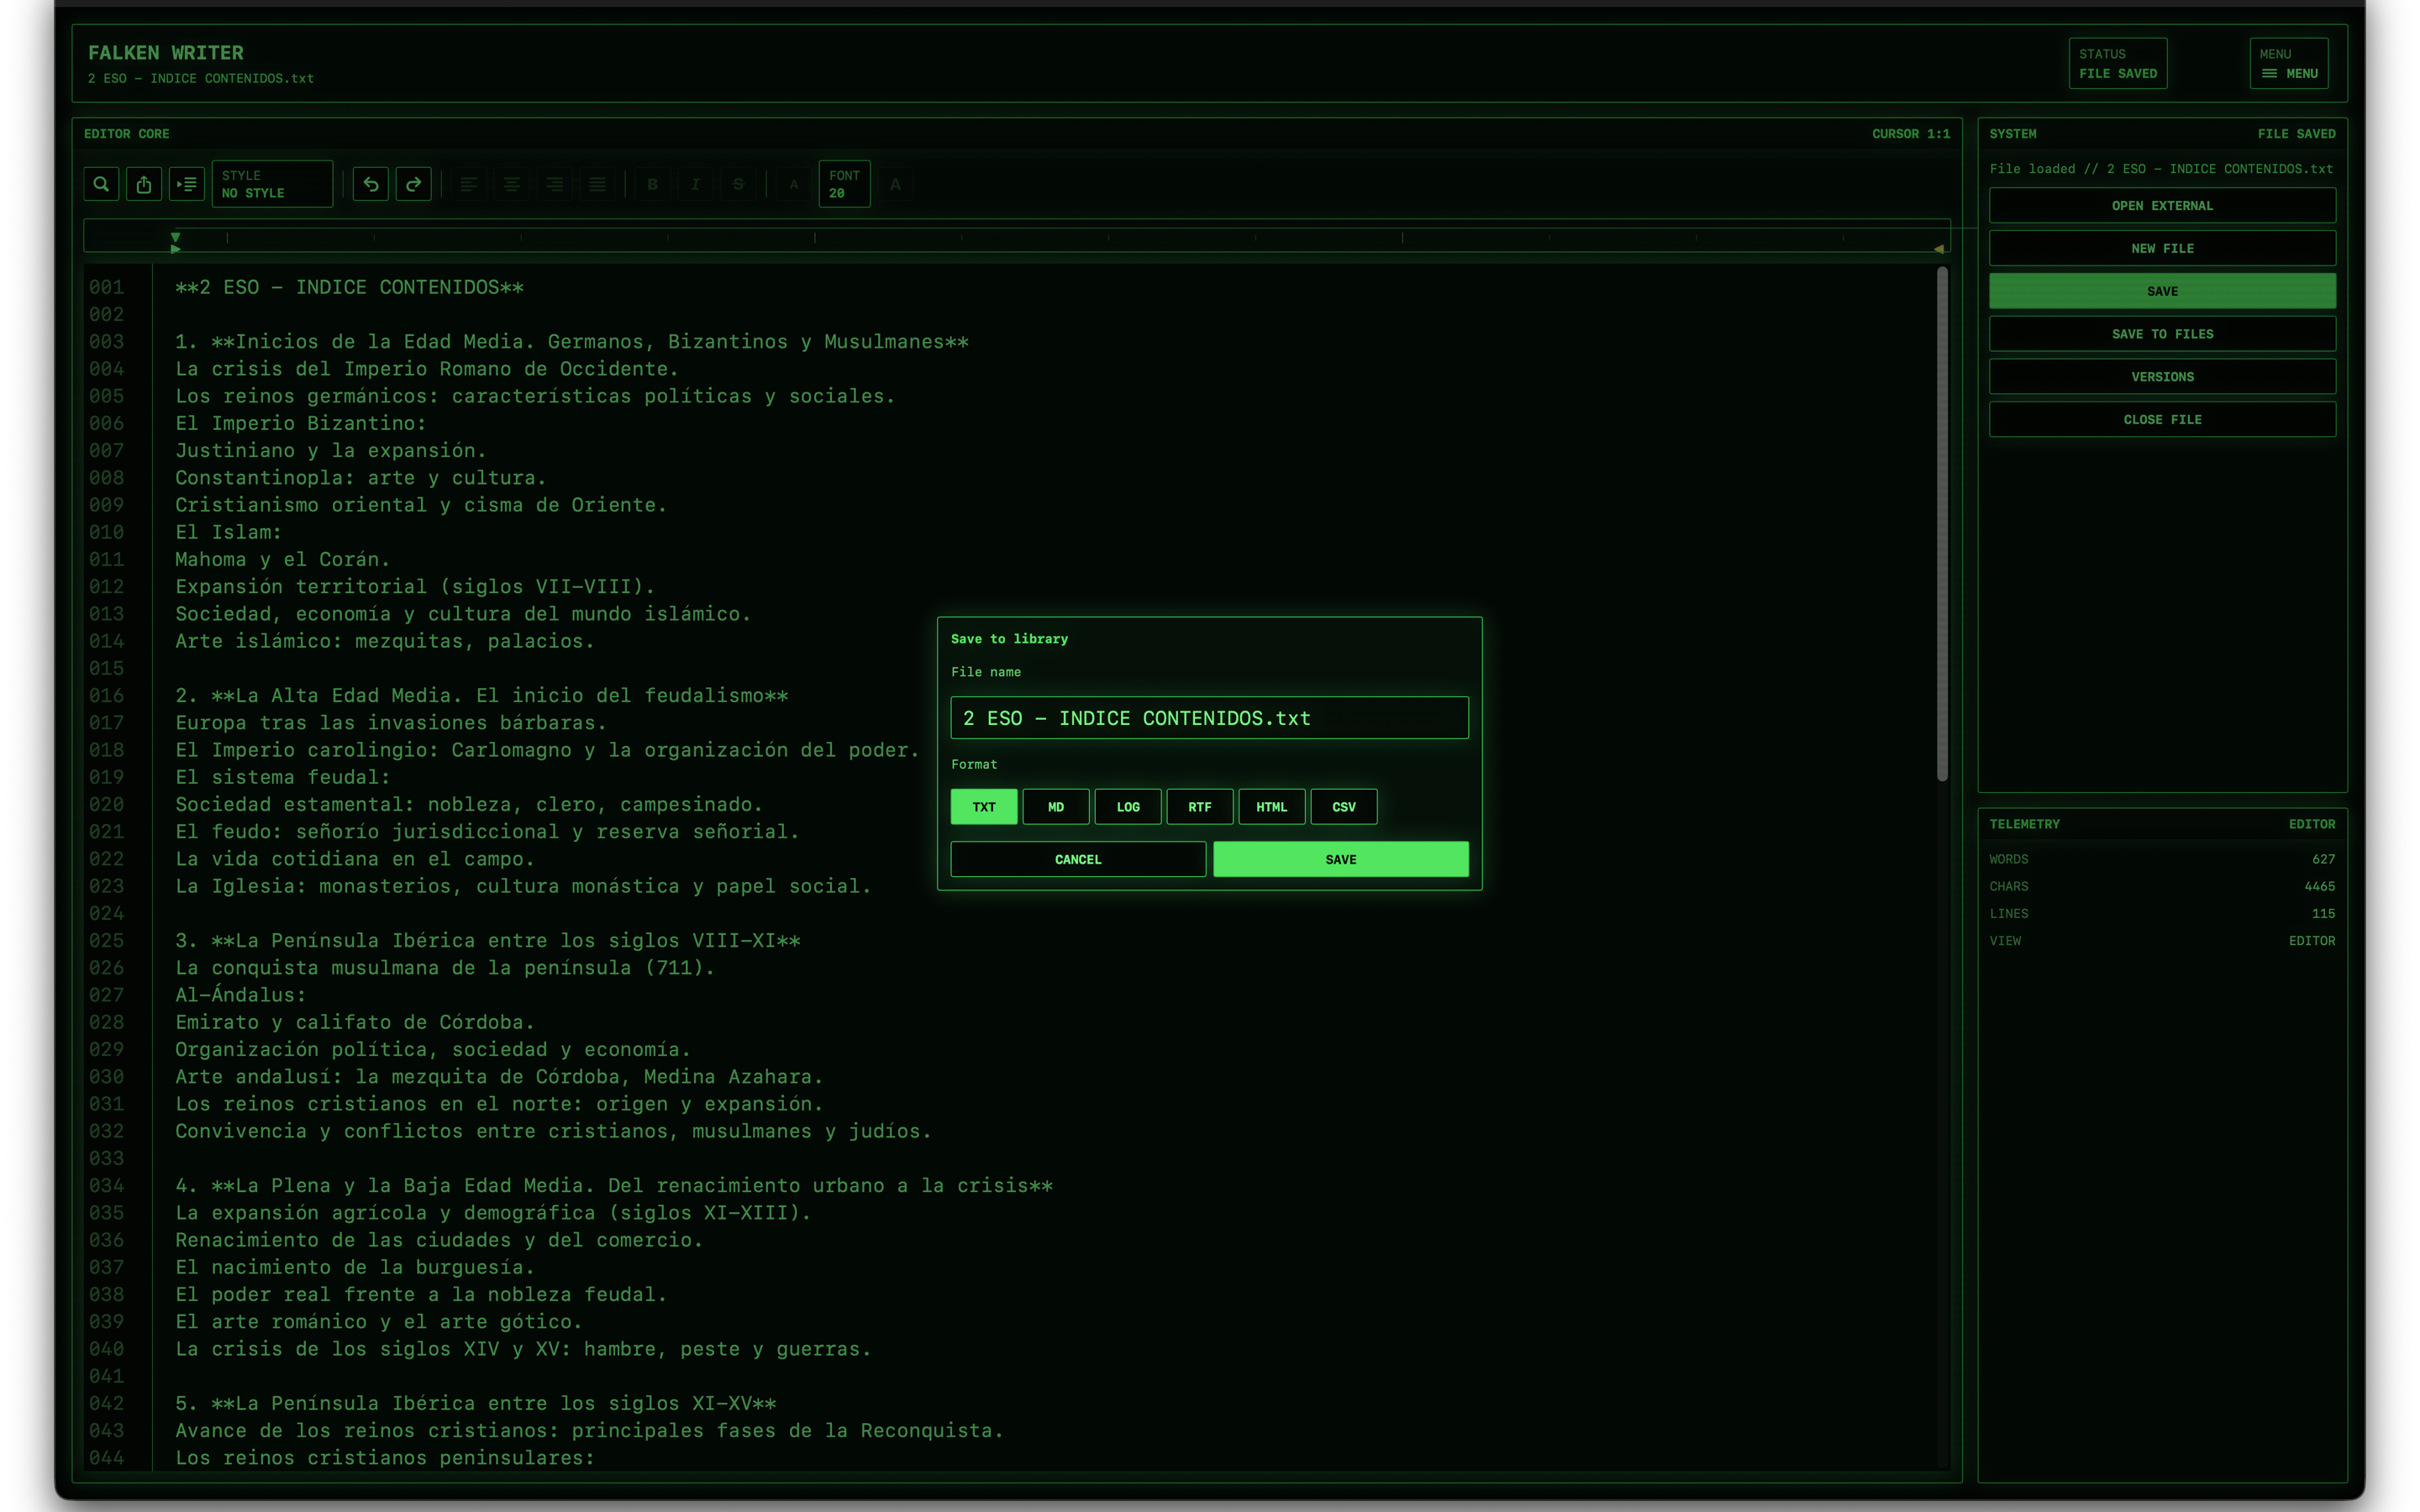Select TXT format option
The image size is (2420, 1512).
point(984,807)
